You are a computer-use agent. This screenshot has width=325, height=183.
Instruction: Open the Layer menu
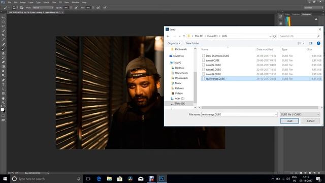coord(31,2)
